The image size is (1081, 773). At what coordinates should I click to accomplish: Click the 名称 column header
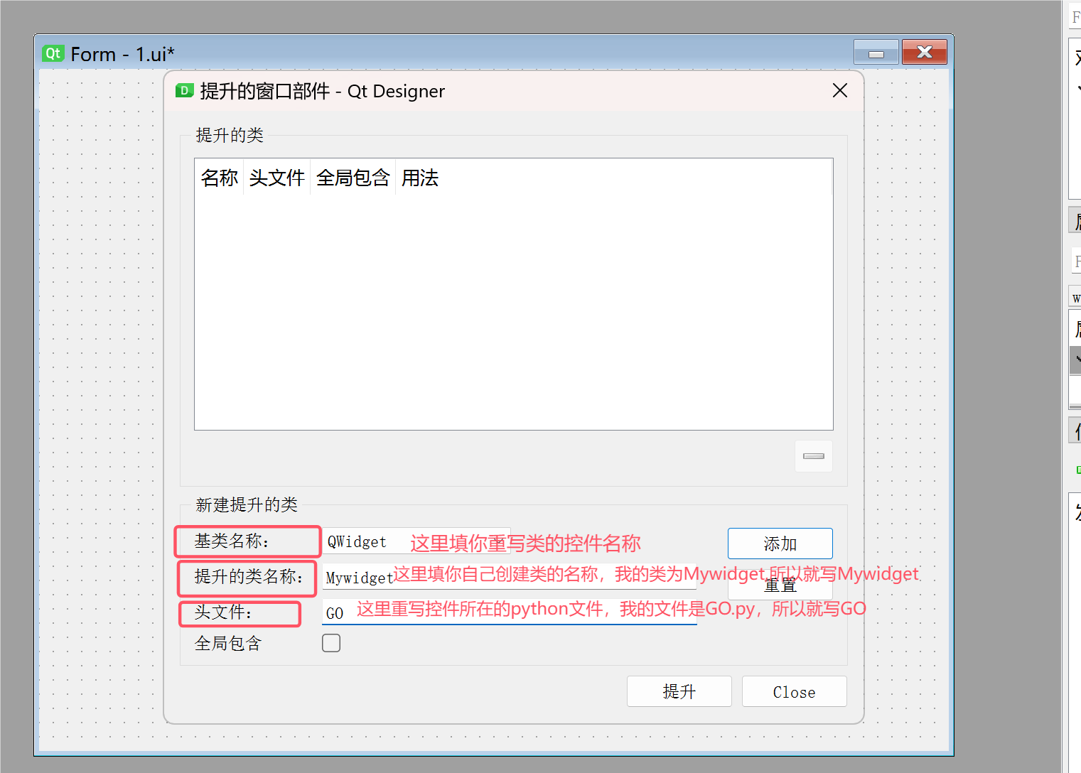(x=219, y=178)
